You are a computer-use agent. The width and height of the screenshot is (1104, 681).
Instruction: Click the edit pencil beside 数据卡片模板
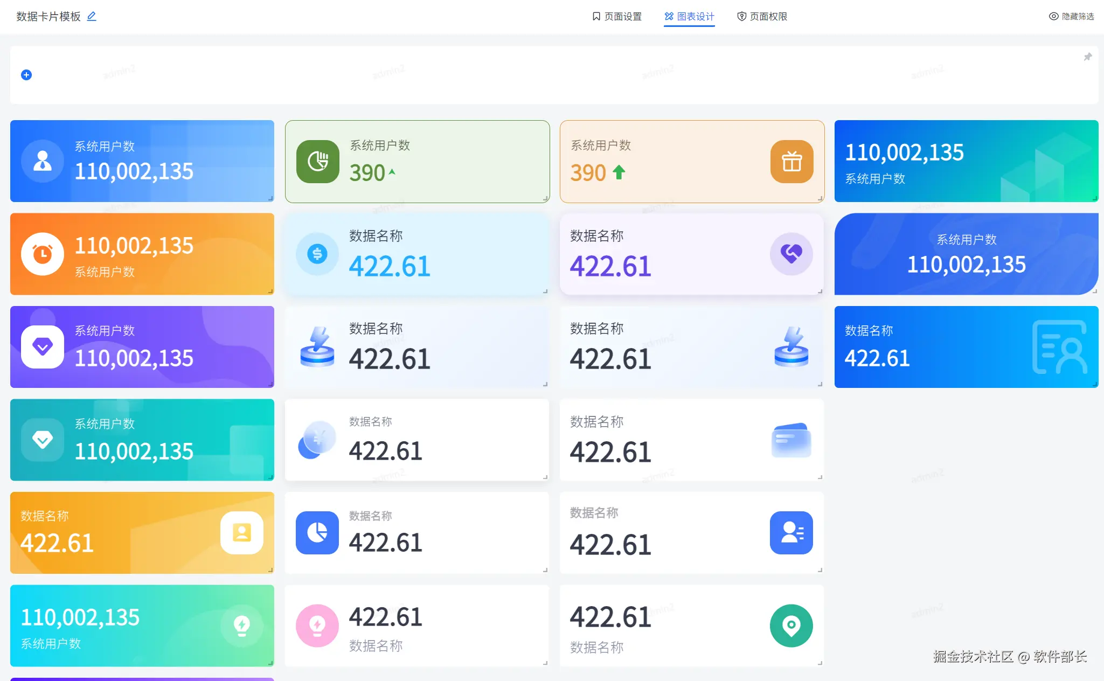[x=92, y=16]
